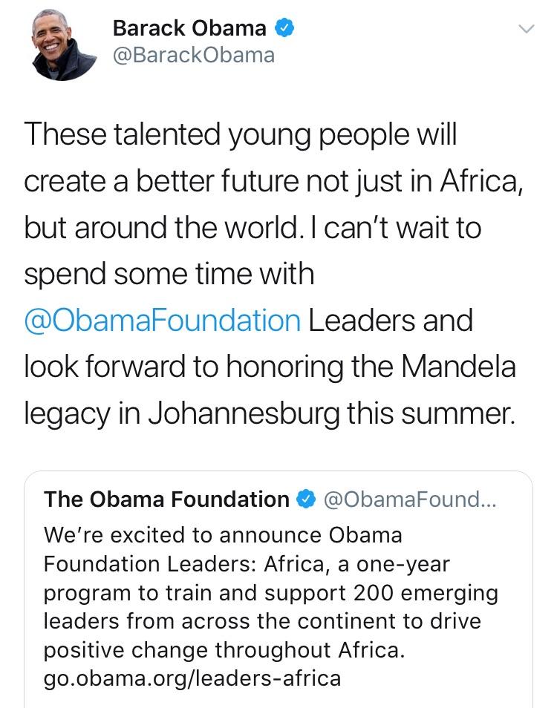
Task: Click the word 'Mandela' in the tweet
Action: [458, 366]
